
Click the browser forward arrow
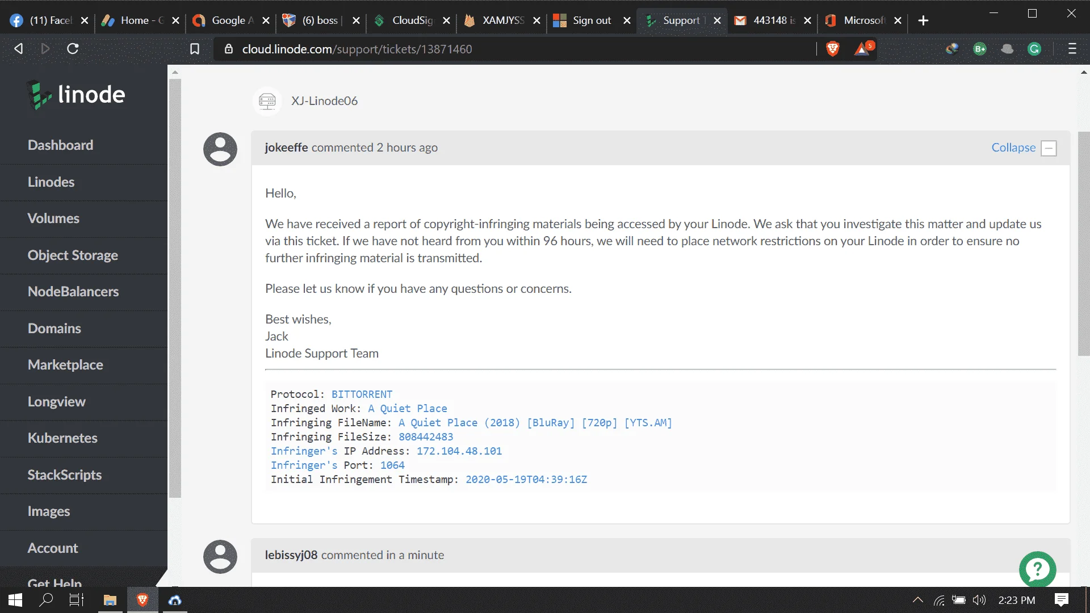tap(45, 49)
